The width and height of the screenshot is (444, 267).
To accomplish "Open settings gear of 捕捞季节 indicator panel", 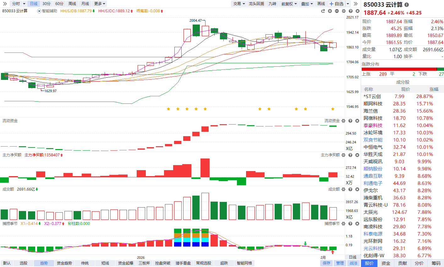I will [x=343, y=224].
